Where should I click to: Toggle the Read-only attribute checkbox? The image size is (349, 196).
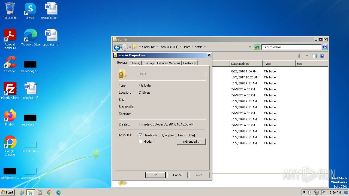click(140, 135)
